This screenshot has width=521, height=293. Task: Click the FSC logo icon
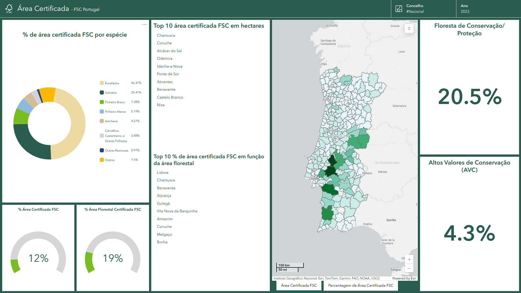click(x=9, y=8)
